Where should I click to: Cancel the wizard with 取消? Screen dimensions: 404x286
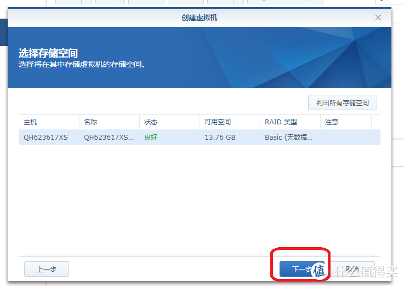(x=352, y=269)
